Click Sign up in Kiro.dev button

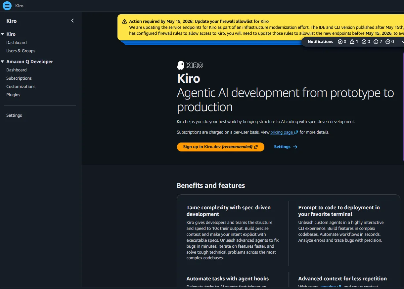tap(220, 147)
